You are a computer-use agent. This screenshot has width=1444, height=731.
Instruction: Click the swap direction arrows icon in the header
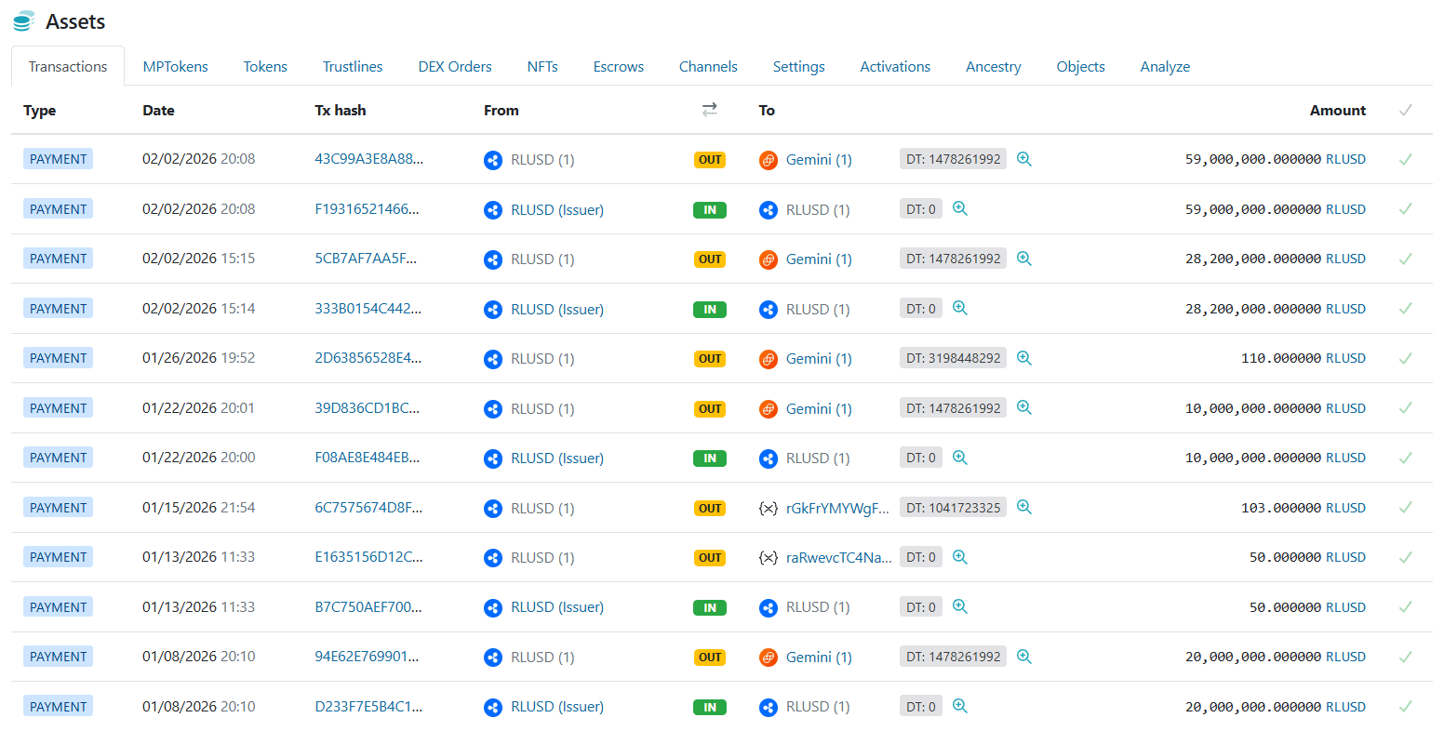(x=709, y=110)
